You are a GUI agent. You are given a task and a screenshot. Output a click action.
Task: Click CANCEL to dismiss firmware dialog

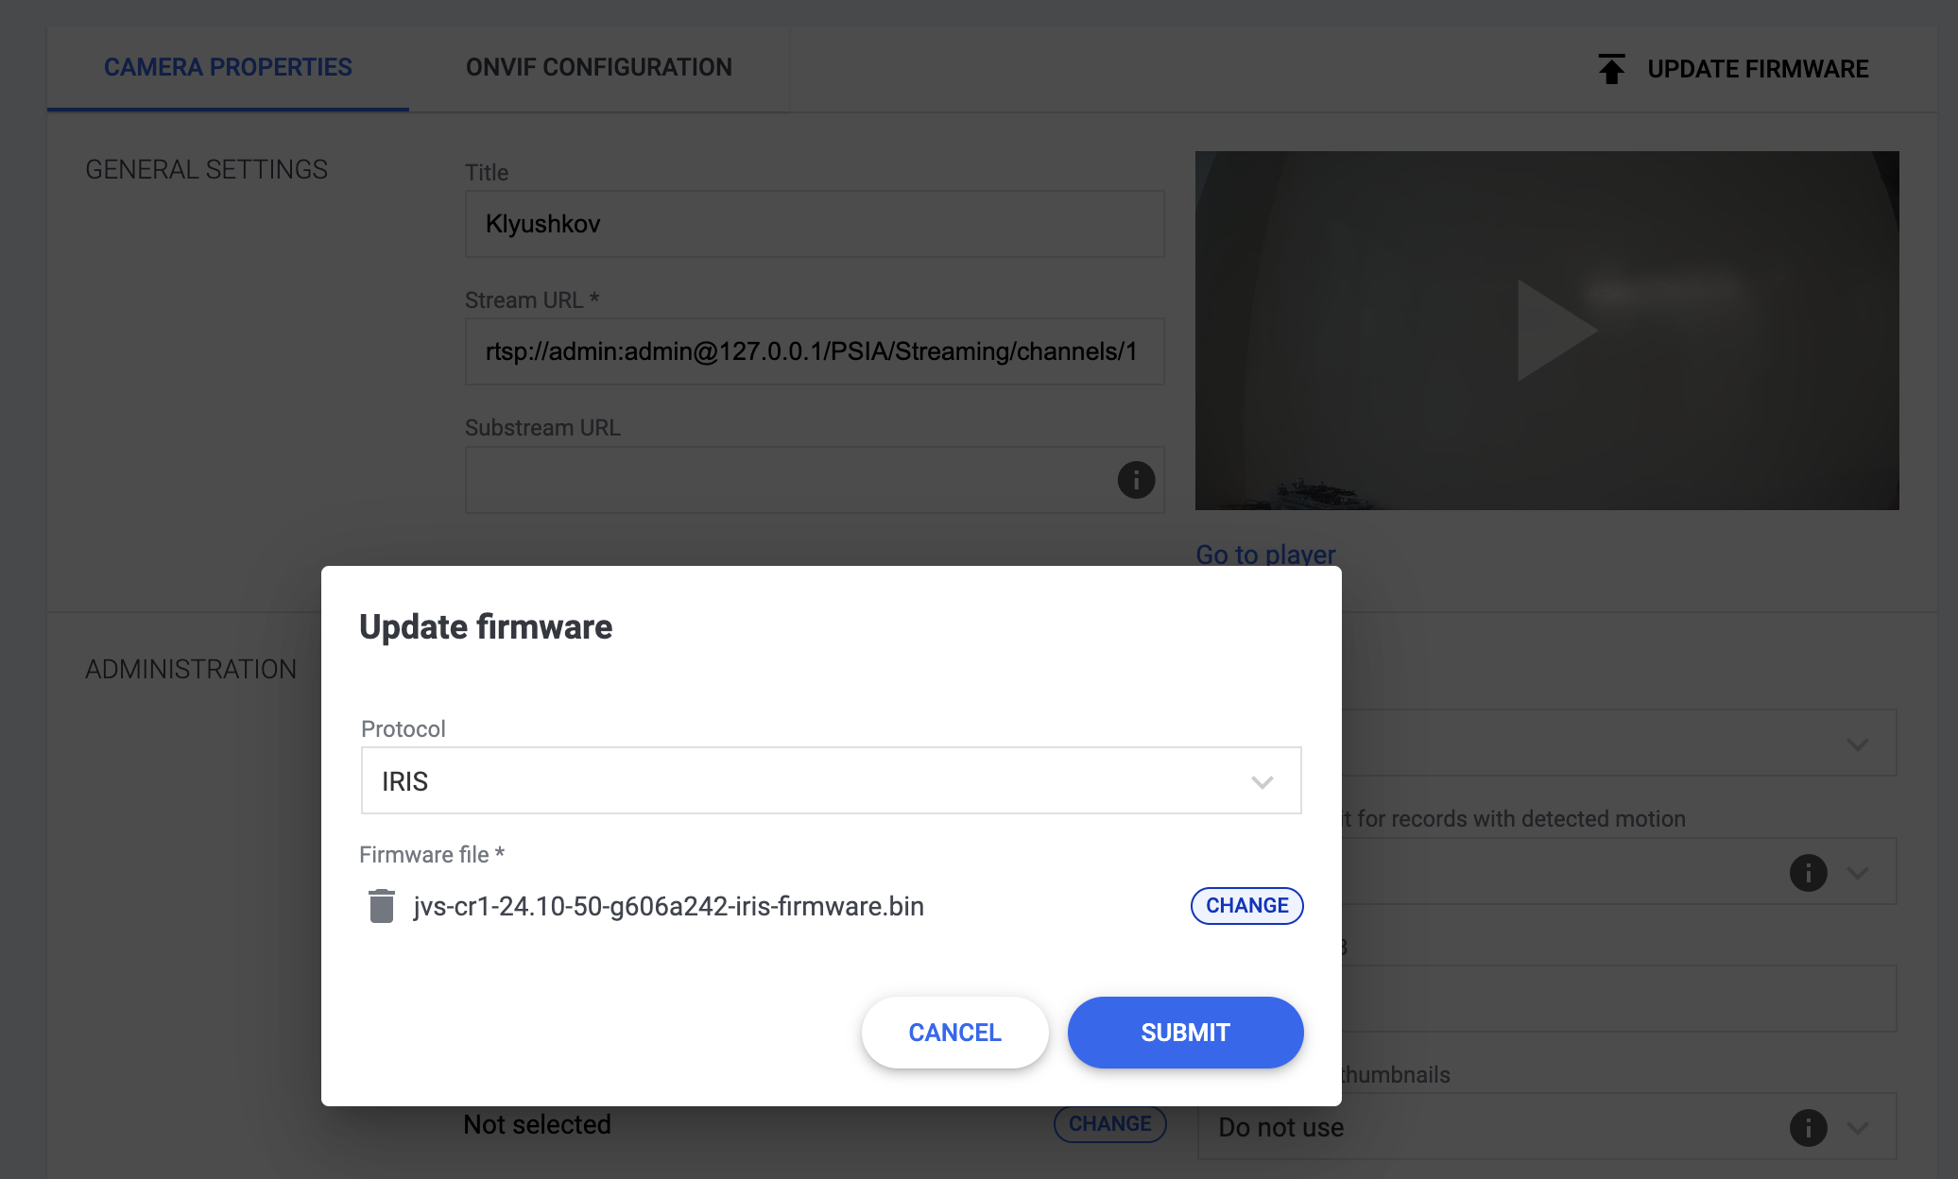click(953, 1033)
